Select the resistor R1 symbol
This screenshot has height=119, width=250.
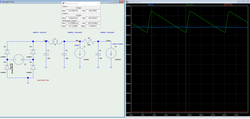click(x=89, y=41)
